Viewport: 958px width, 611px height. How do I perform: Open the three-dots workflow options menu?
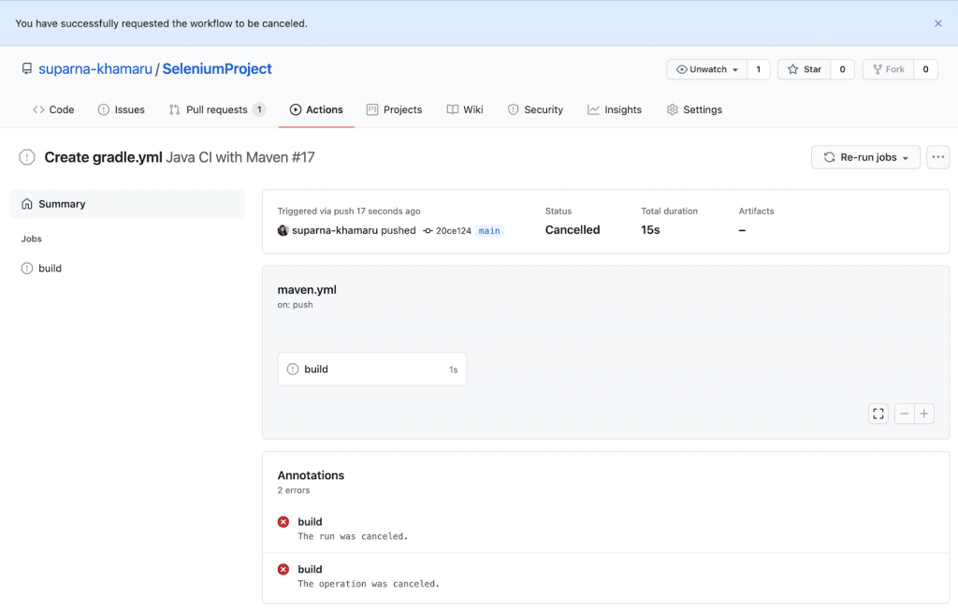[x=937, y=157]
